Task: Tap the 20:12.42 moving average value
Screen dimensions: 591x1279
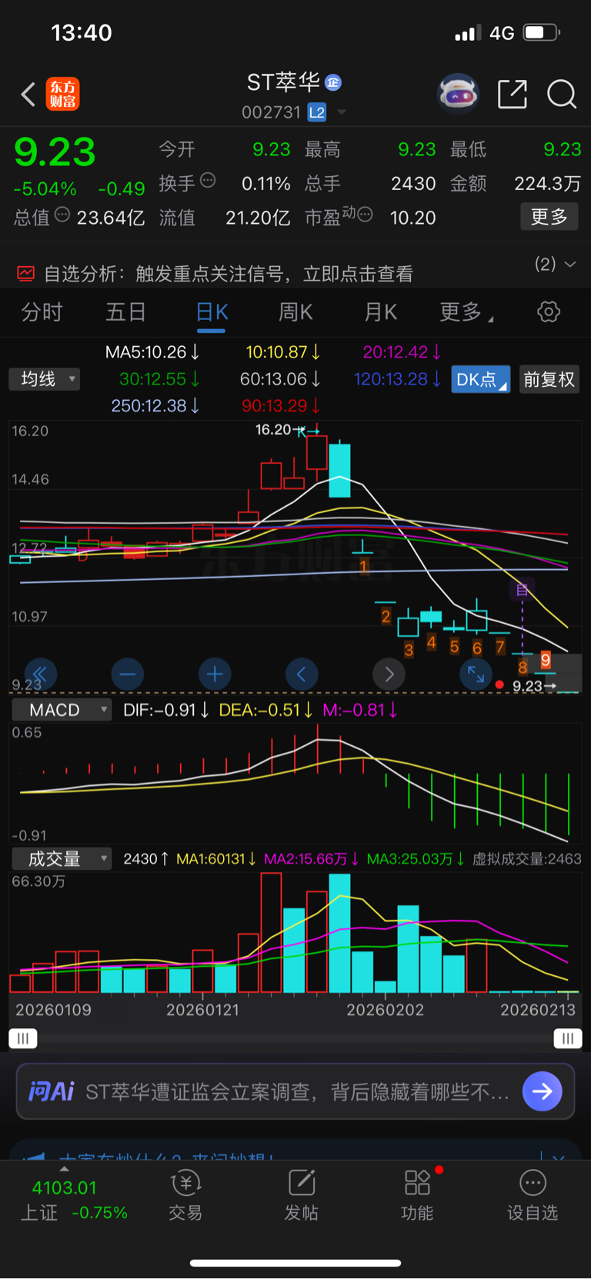Action: click(402, 352)
